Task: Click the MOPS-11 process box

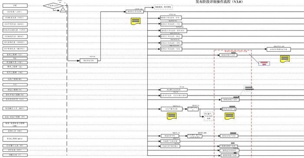Action: [x=172, y=109]
